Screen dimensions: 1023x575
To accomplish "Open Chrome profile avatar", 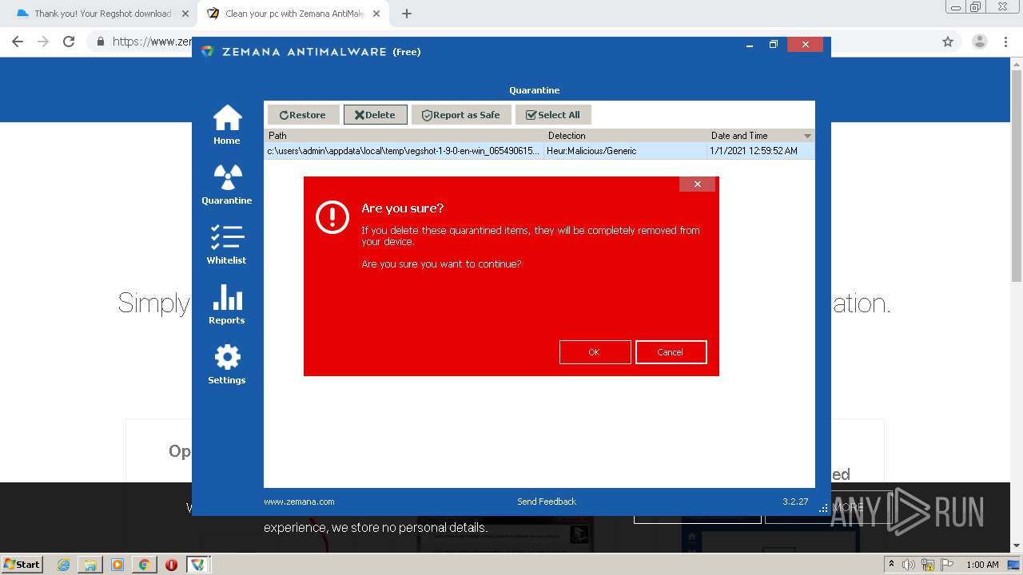I will (x=979, y=42).
